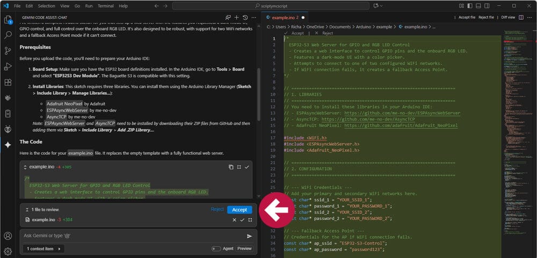Collapse the 1 file to review section
Image resolution: width=537 pixels, height=258 pixels.
coord(27,209)
